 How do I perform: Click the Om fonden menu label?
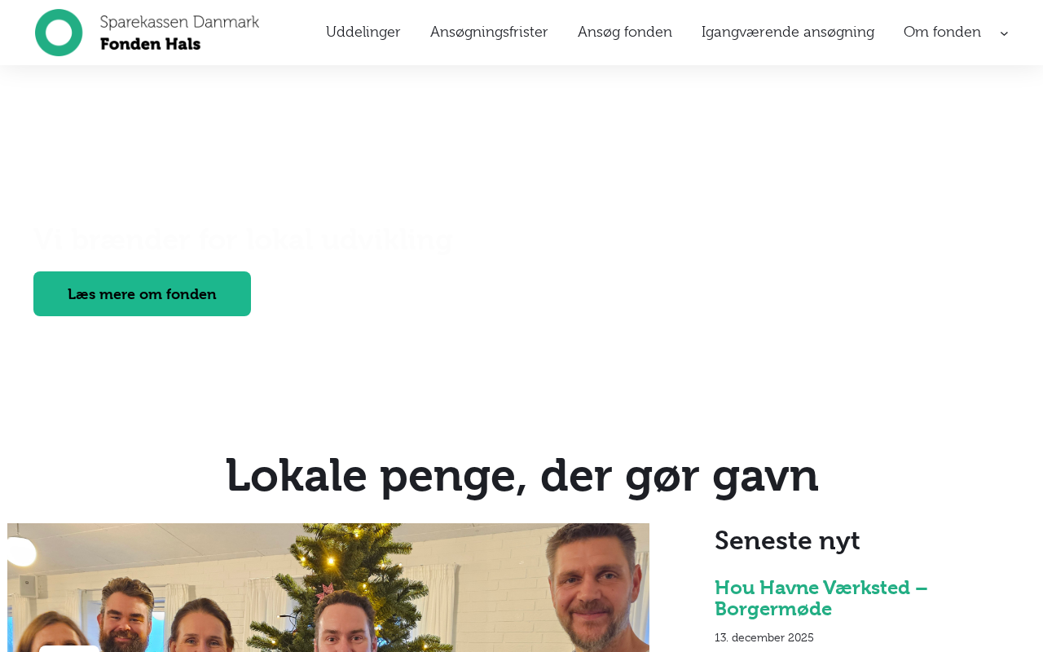point(942,32)
